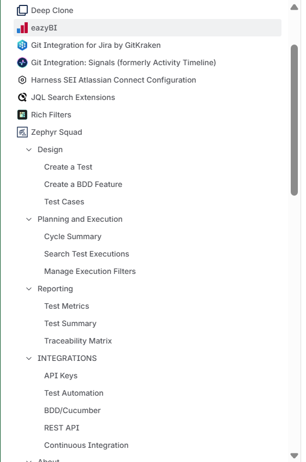Collapse the Design section chevron
Screen dimensions: 306x462
point(29,149)
